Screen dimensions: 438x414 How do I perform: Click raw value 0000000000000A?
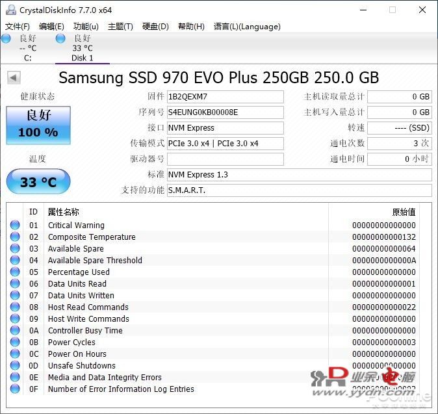coord(384,261)
